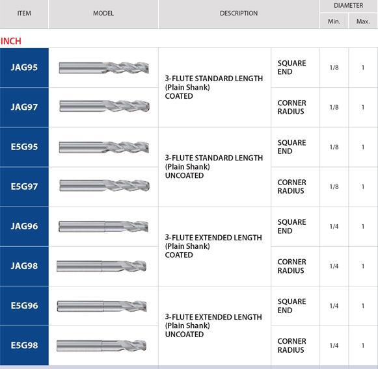Open the E5G98 item label
This screenshot has width=378, height=369.
click(24, 346)
